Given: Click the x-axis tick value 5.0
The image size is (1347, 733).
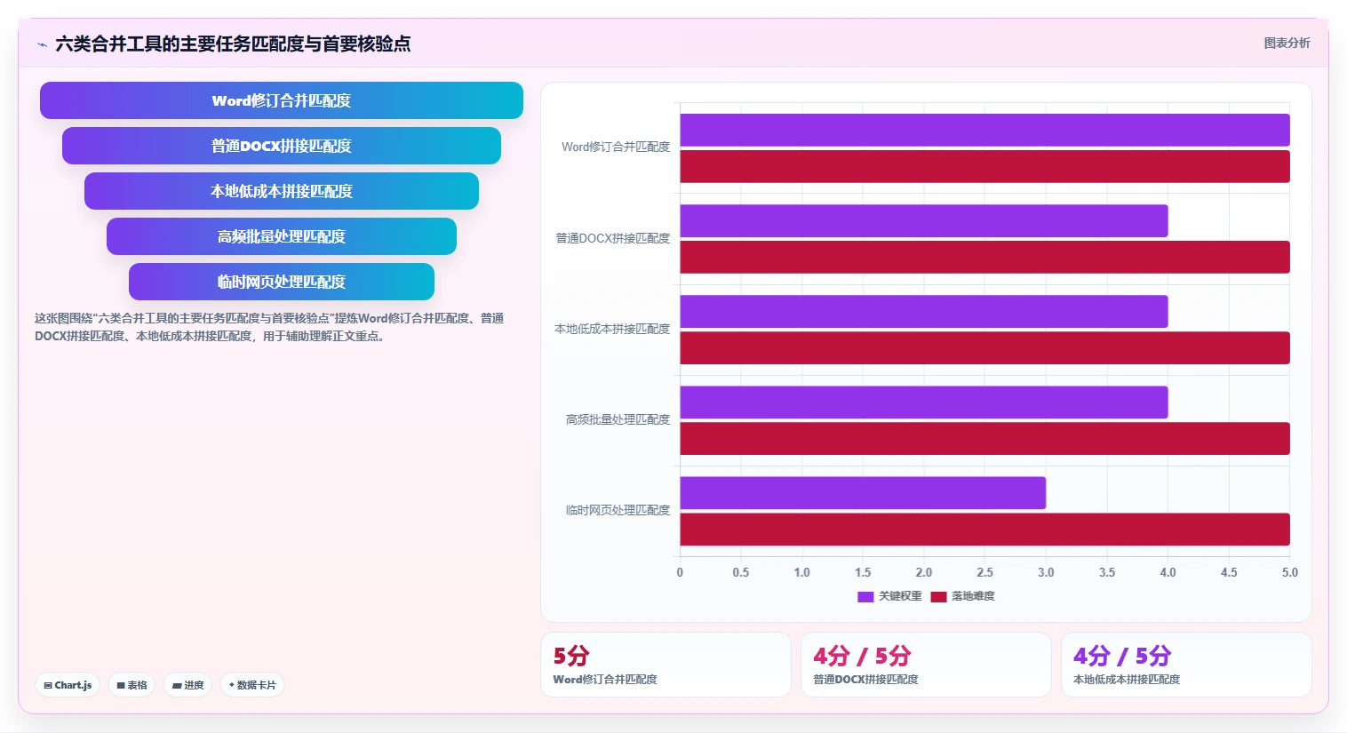Looking at the screenshot, I should pos(1289,572).
